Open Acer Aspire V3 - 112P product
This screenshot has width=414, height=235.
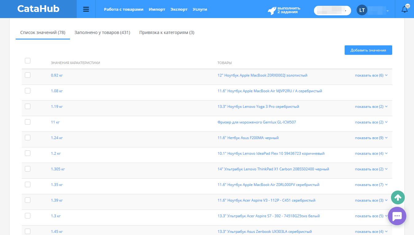[x=266, y=200]
